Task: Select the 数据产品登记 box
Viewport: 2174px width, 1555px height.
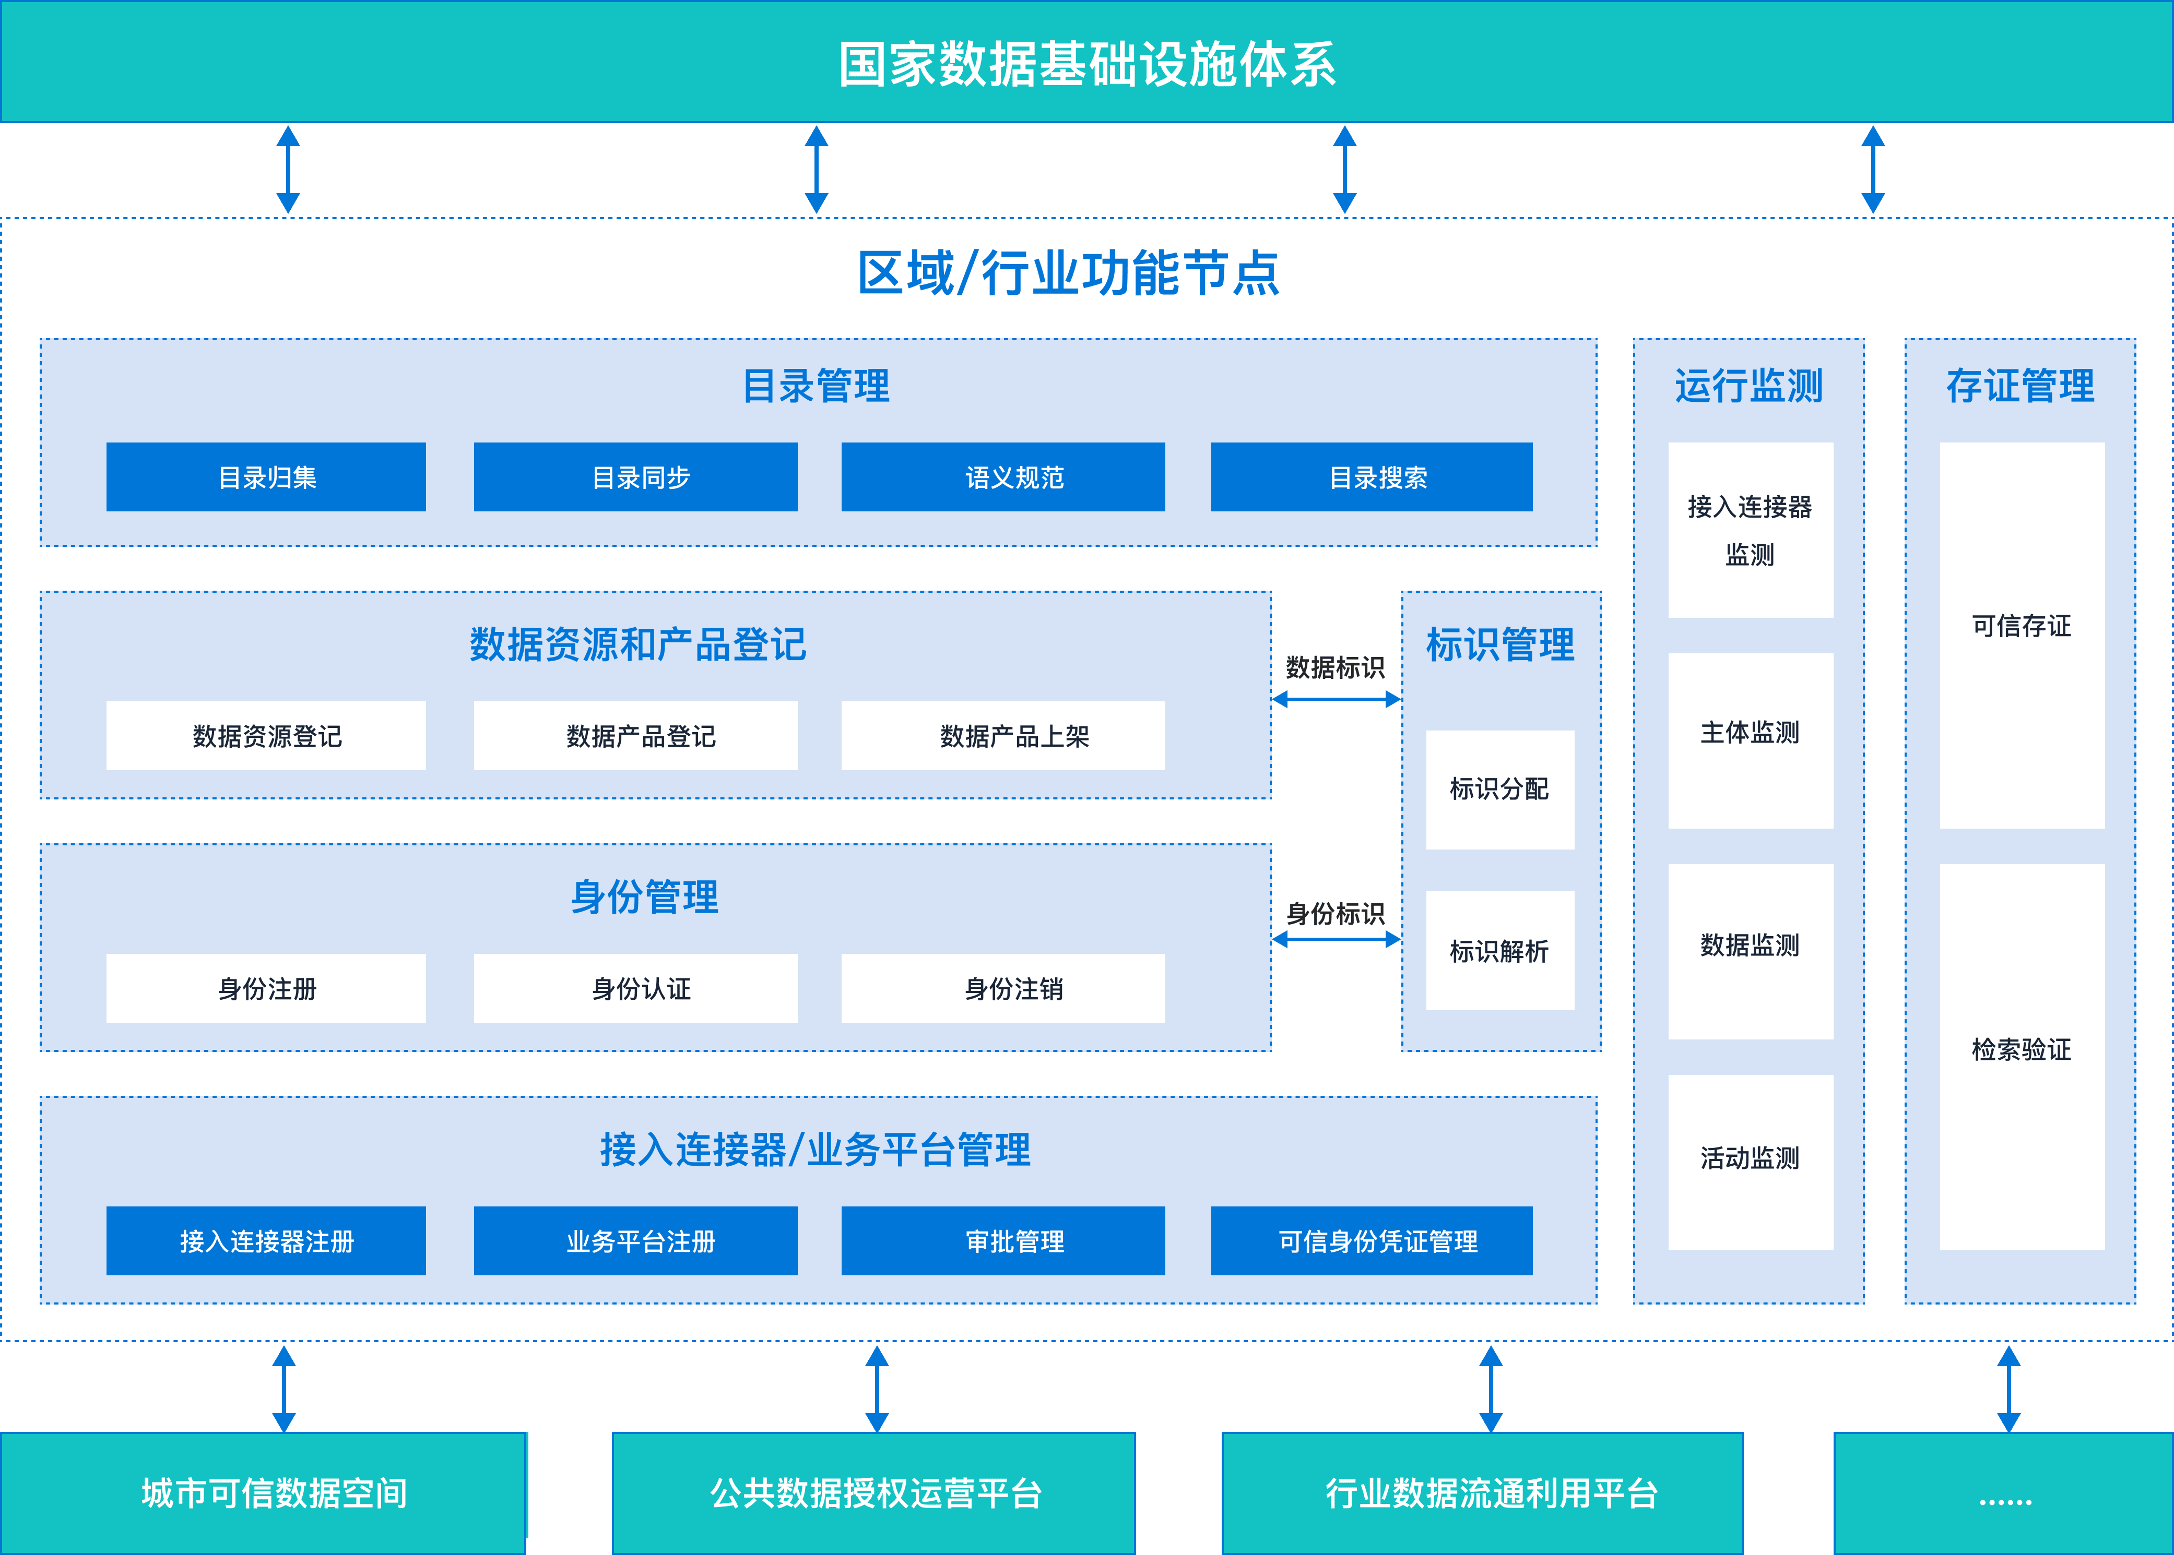Action: tap(635, 735)
